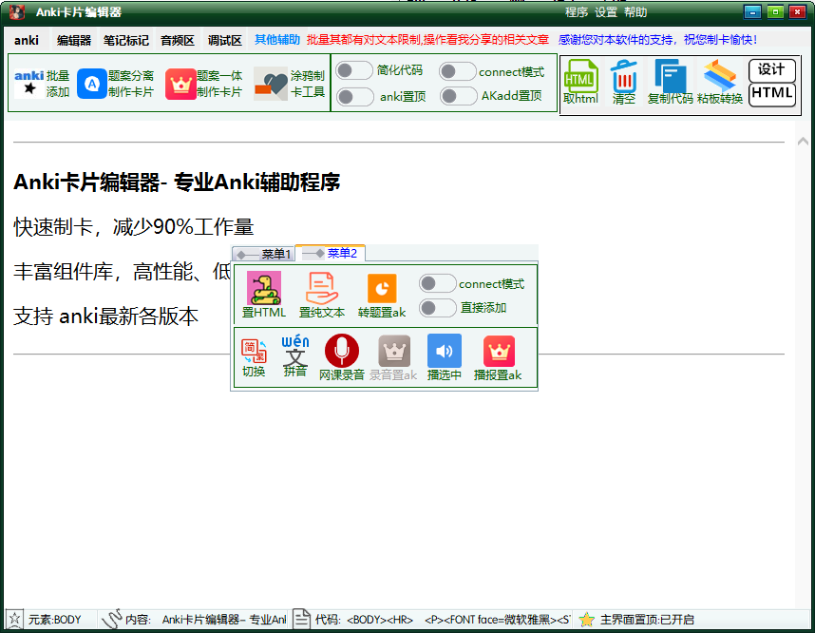The height and width of the screenshot is (633, 815).
Task: Switch to the 调试区 tab
Action: 224,40
